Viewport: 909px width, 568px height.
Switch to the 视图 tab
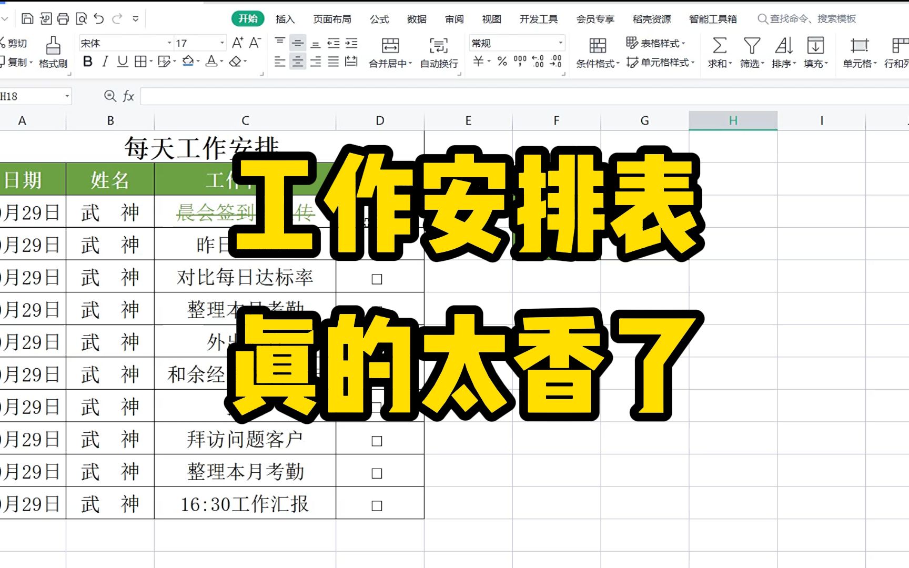[x=492, y=19]
